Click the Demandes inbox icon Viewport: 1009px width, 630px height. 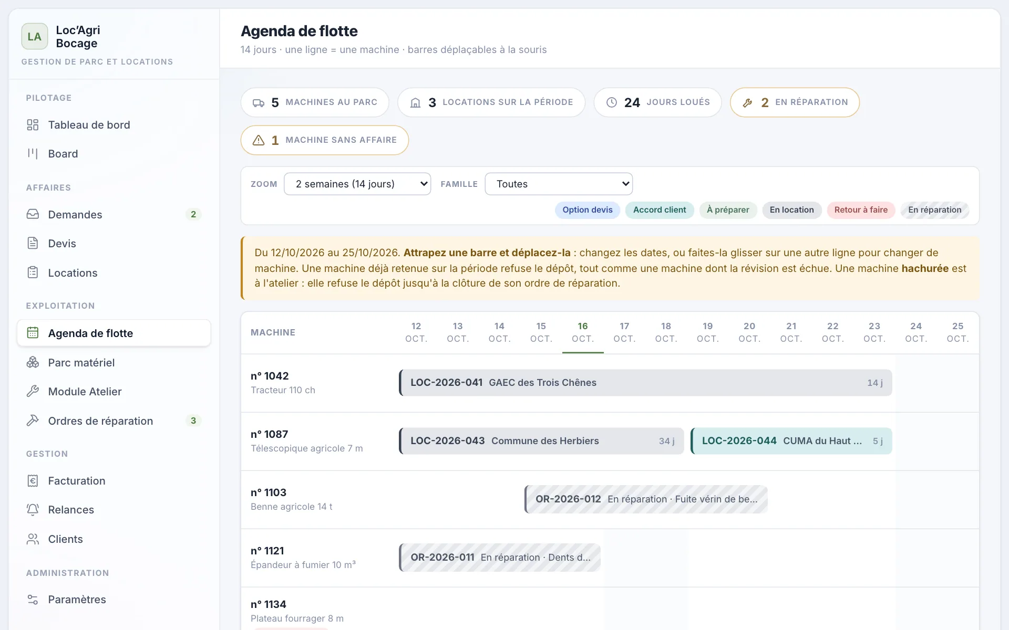click(x=33, y=214)
